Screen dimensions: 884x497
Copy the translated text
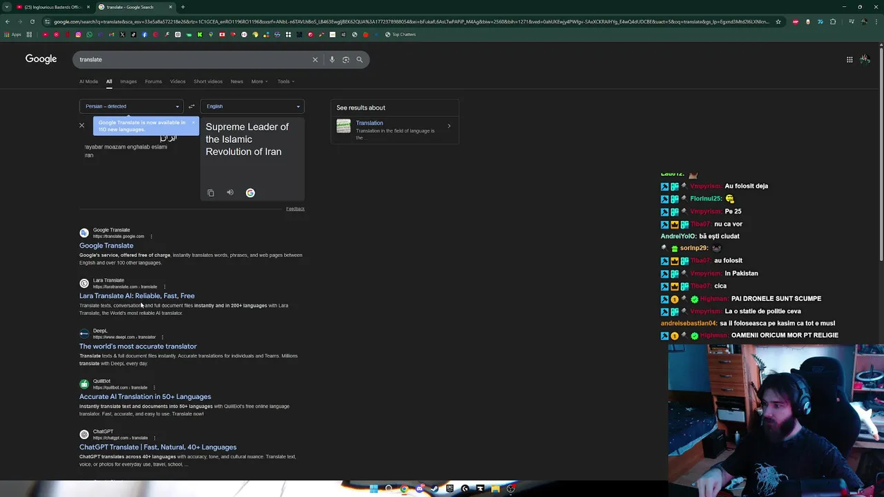tap(211, 193)
